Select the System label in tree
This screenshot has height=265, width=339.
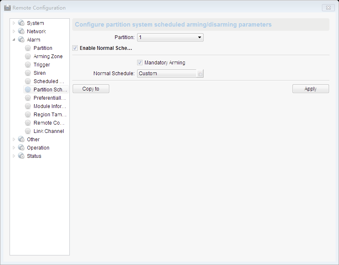point(35,23)
